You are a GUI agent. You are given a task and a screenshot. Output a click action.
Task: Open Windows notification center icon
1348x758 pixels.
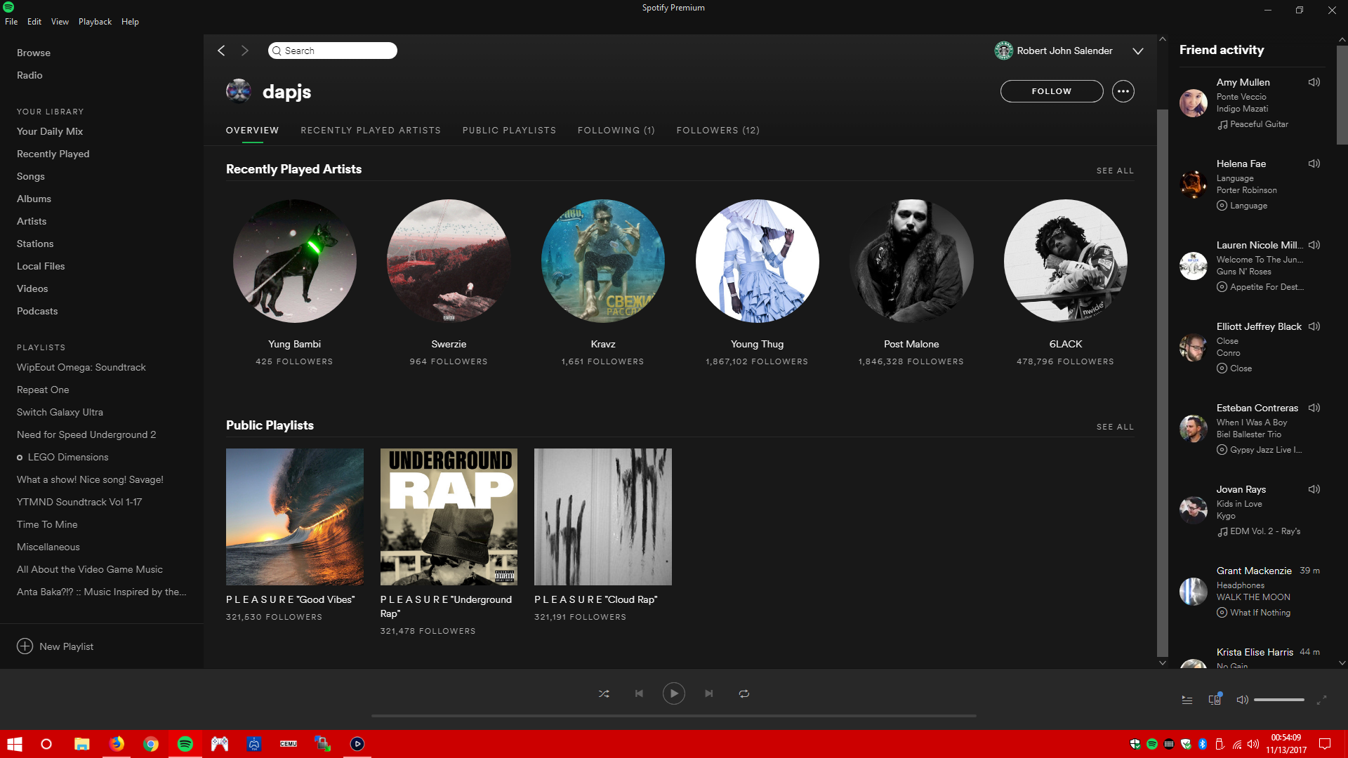tap(1325, 744)
